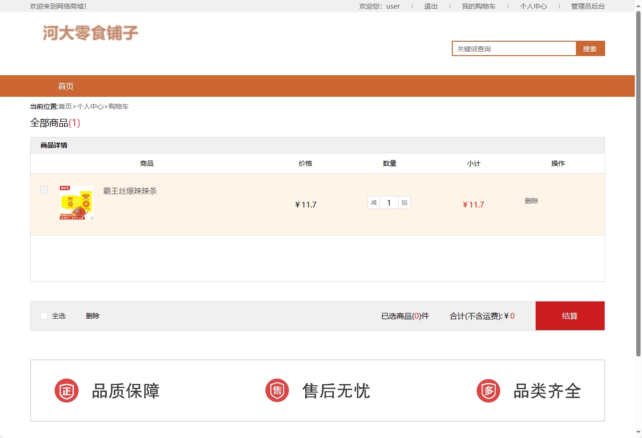Enable the 全选 select-all checkbox
642x438 pixels.
click(43, 315)
